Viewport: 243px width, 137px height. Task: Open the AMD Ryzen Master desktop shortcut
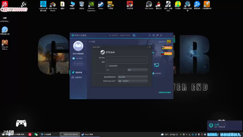53,6
